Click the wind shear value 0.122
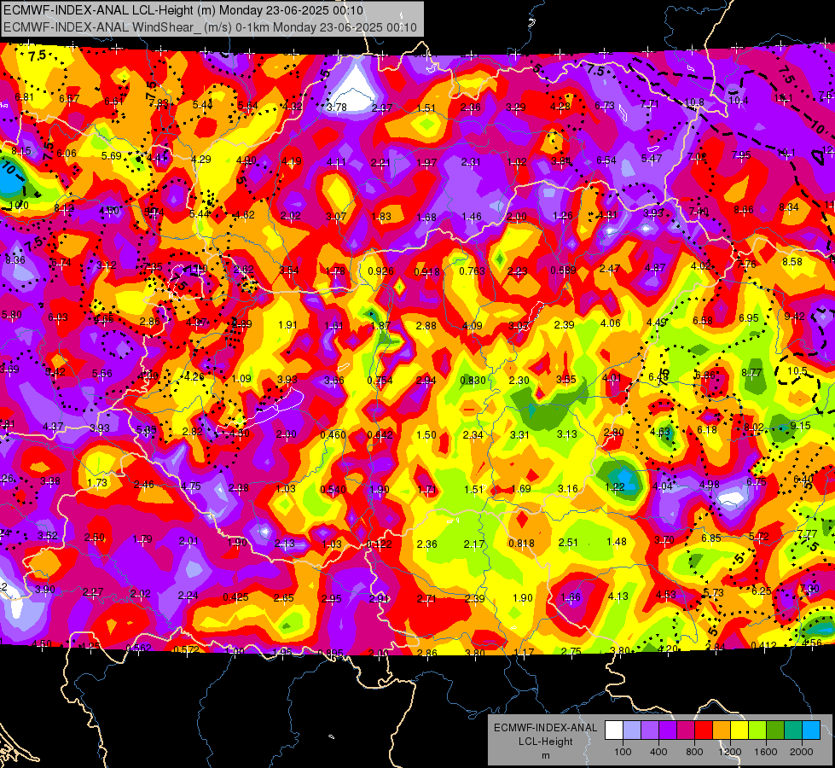 click(380, 544)
